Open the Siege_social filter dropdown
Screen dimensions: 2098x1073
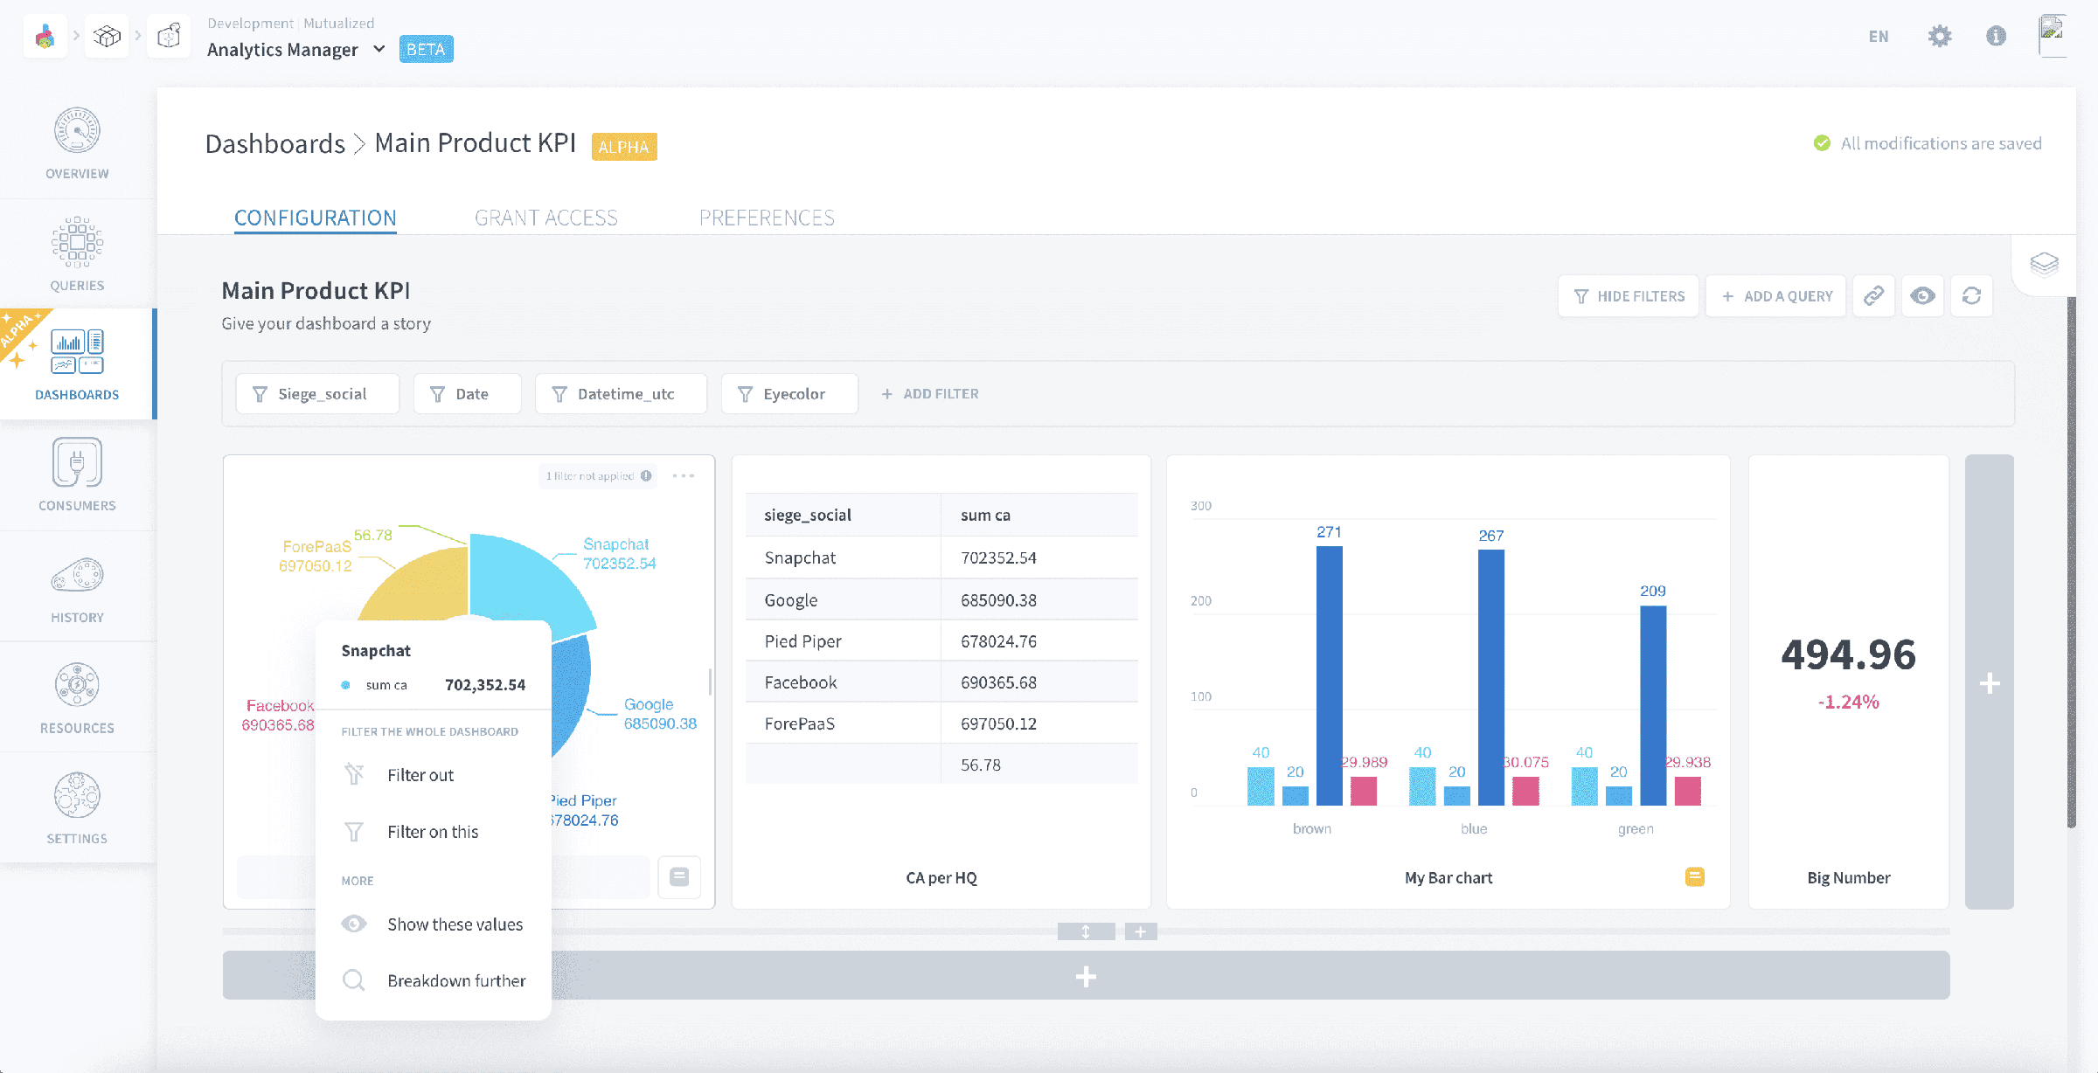point(317,394)
